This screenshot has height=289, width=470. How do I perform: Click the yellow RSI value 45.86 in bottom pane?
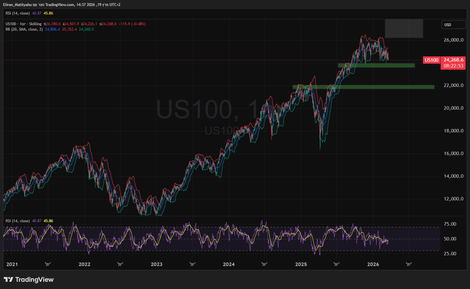coord(48,221)
